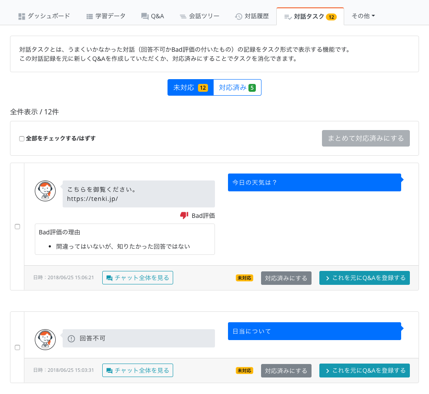Click the 今日の天気は？ blue message bubble
The height and width of the screenshot is (394, 429).
click(314, 183)
